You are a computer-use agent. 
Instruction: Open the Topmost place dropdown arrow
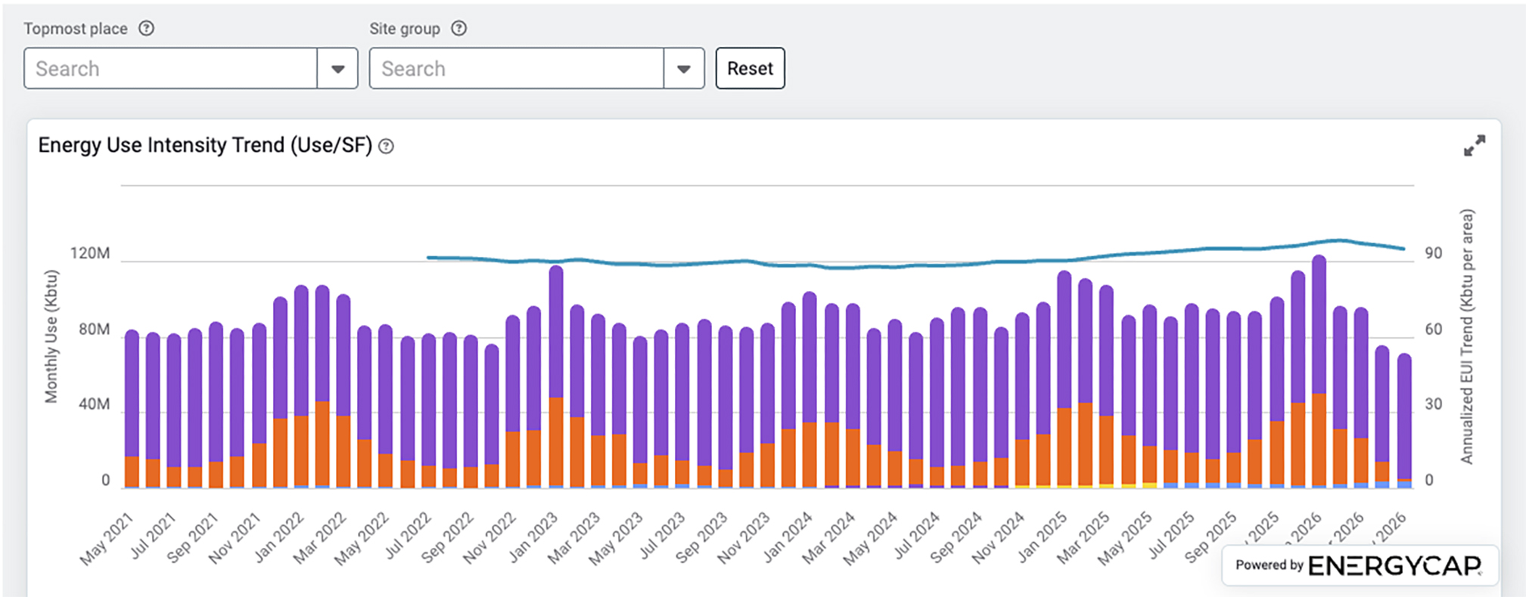pos(337,69)
